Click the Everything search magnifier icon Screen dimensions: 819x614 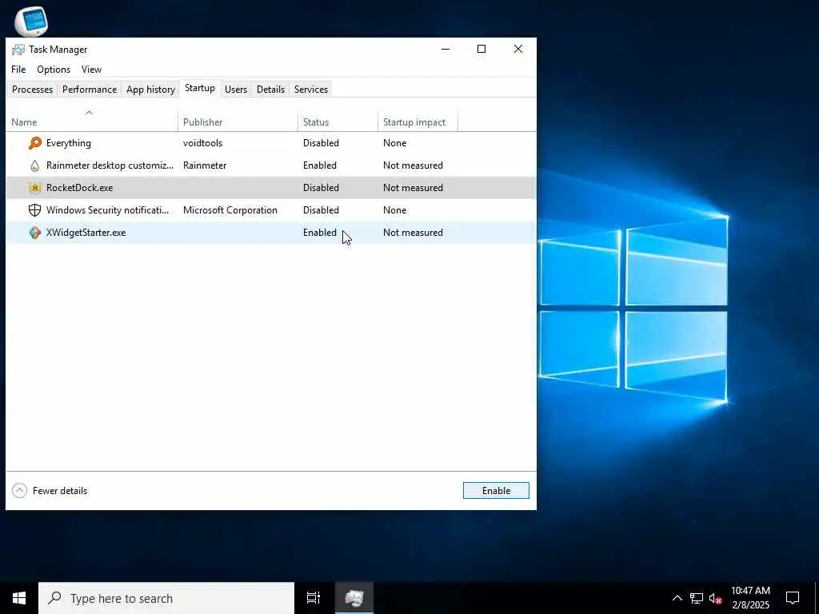(35, 142)
